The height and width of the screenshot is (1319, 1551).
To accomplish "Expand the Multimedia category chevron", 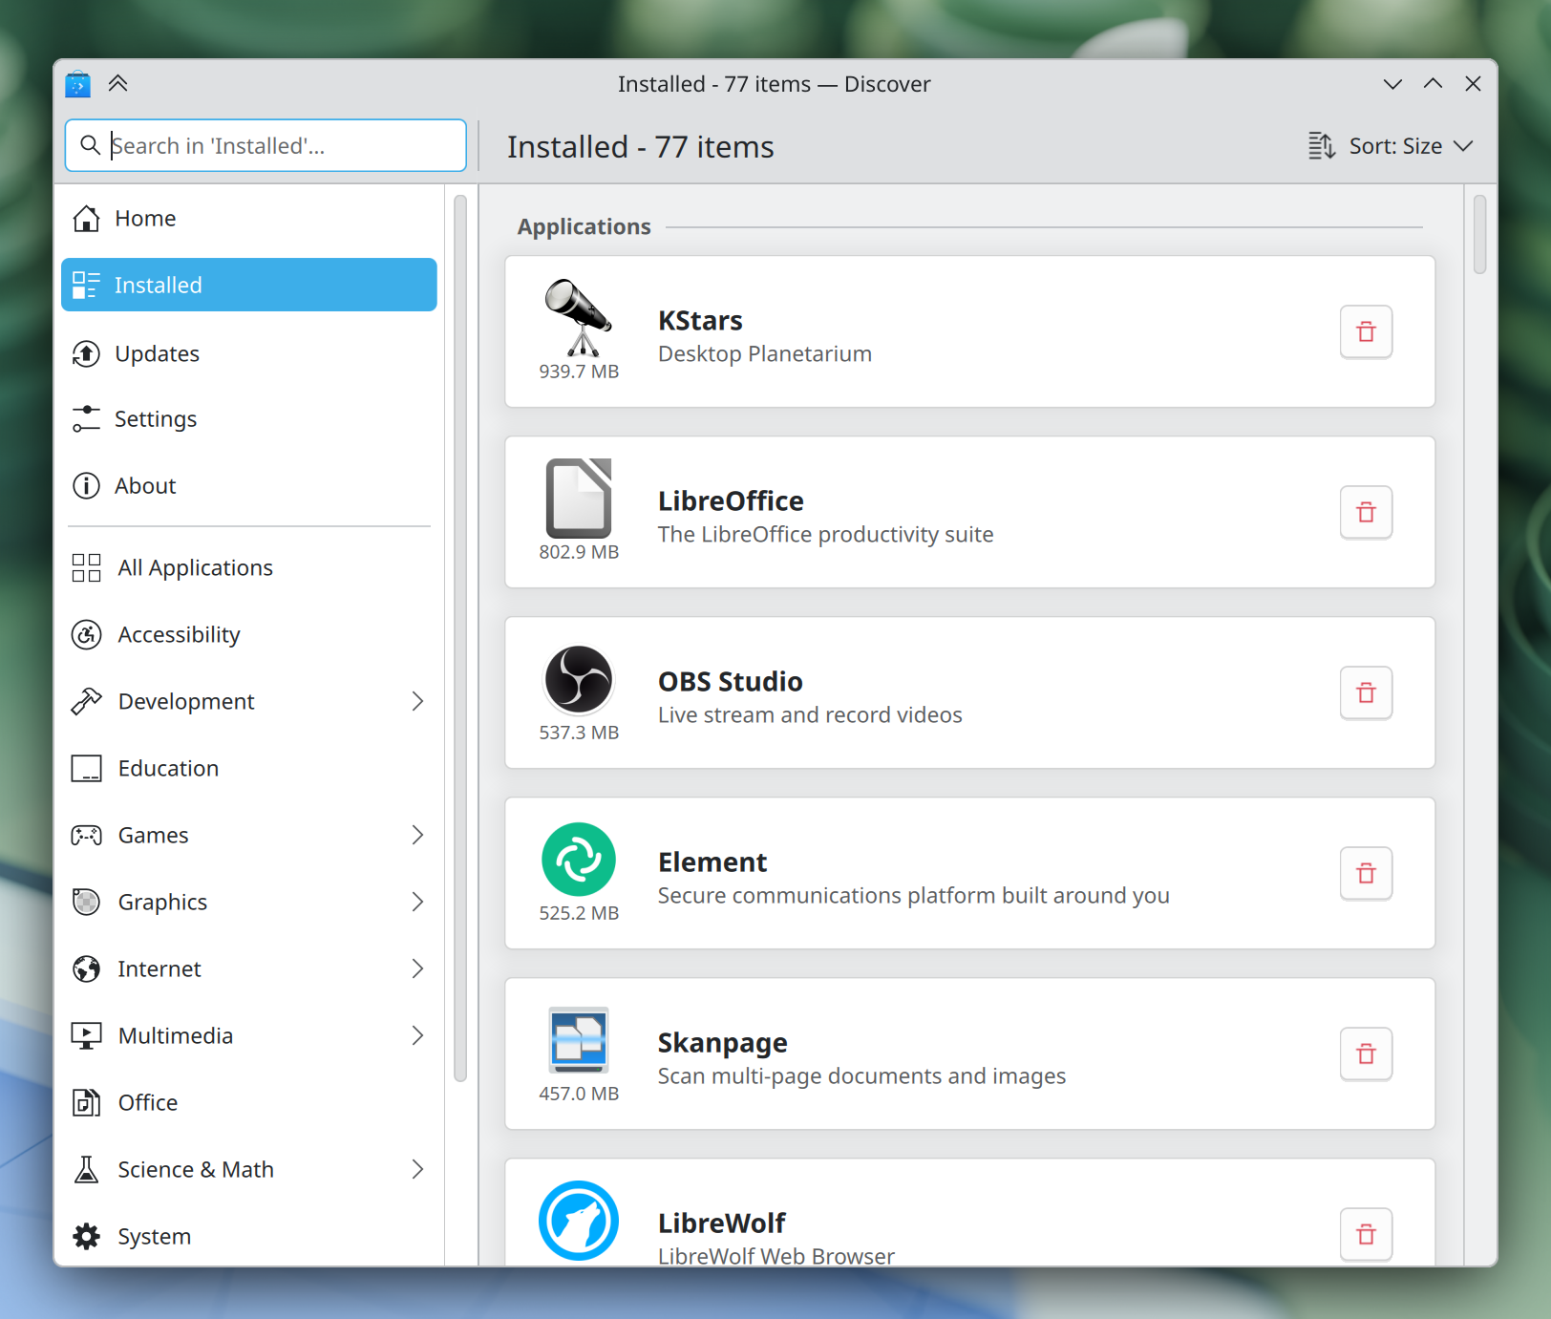I will [417, 1035].
